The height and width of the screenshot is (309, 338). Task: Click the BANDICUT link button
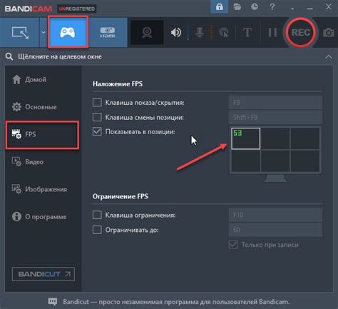coord(43,274)
